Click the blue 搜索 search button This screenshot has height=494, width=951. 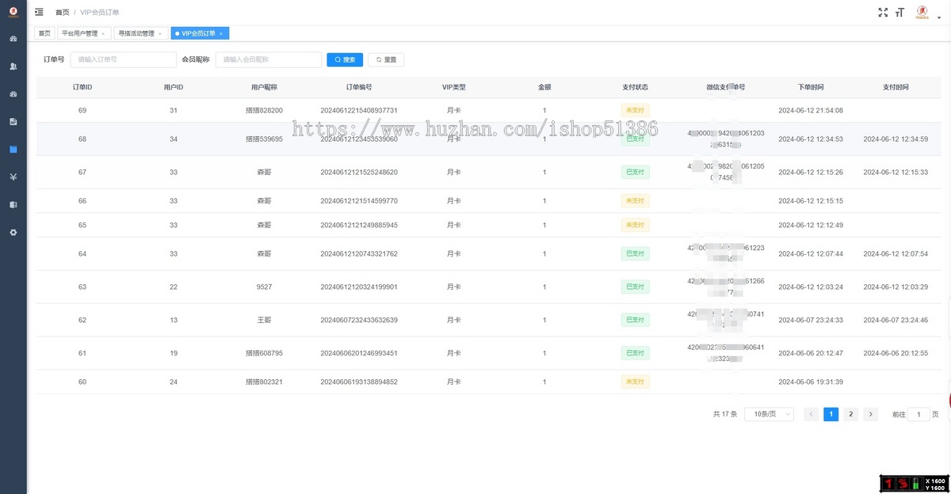[x=345, y=59]
